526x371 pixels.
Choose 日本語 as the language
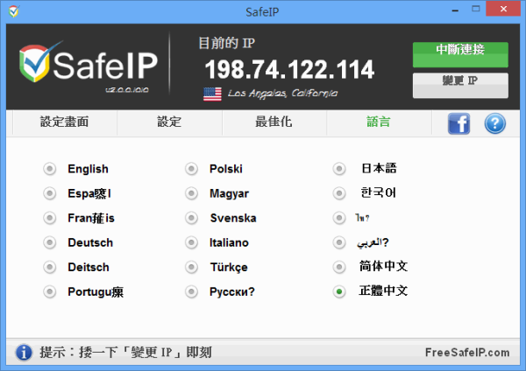pyautogui.click(x=339, y=169)
